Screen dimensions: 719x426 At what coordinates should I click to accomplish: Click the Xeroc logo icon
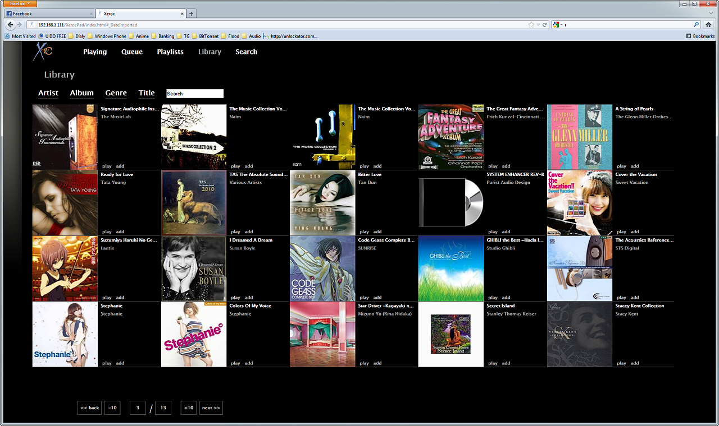(x=43, y=52)
